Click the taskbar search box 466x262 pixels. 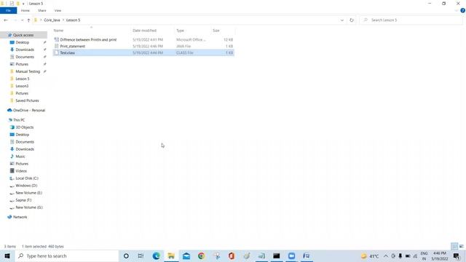coord(66,255)
